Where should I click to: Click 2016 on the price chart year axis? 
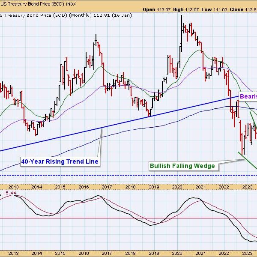click(x=84, y=187)
